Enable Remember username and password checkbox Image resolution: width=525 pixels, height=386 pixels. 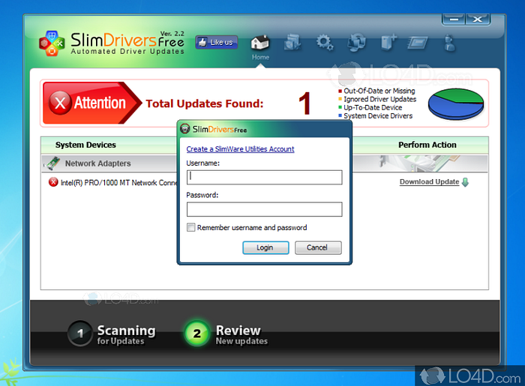coord(190,227)
